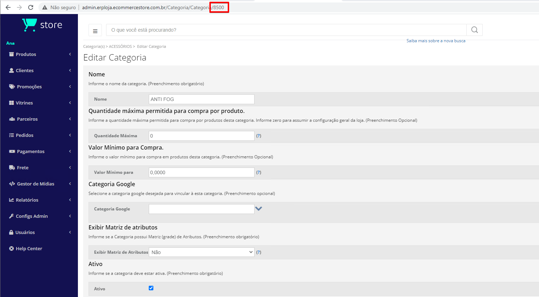Click the Pagamentos money icon

tap(12, 151)
